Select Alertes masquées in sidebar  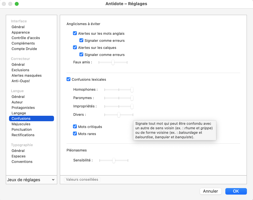point(26,76)
